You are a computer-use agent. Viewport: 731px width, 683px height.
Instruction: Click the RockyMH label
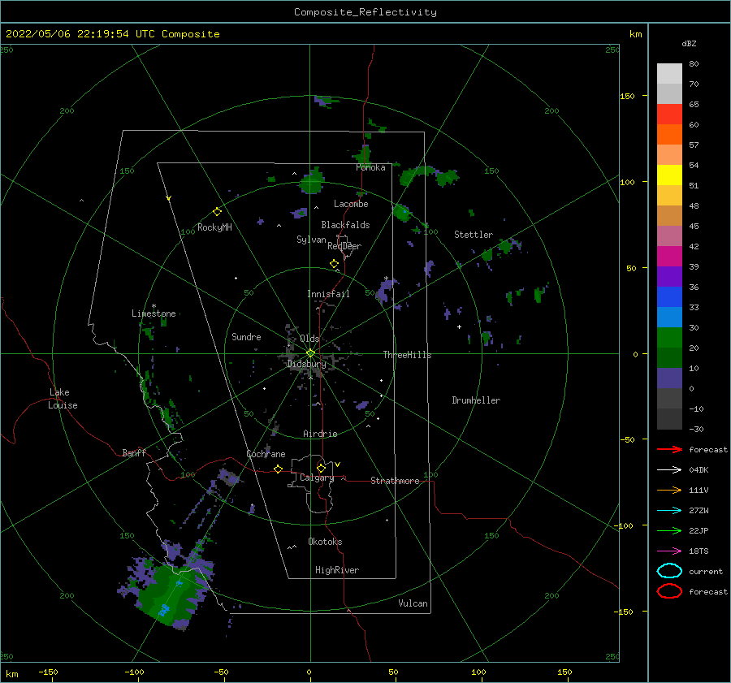(214, 227)
